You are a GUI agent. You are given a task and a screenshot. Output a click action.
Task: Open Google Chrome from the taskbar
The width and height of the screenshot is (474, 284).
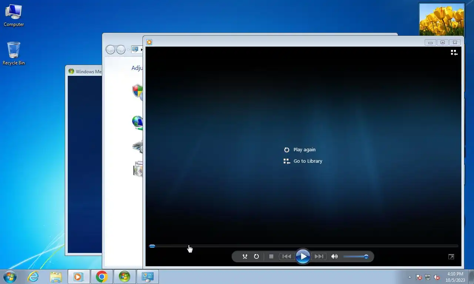click(101, 277)
